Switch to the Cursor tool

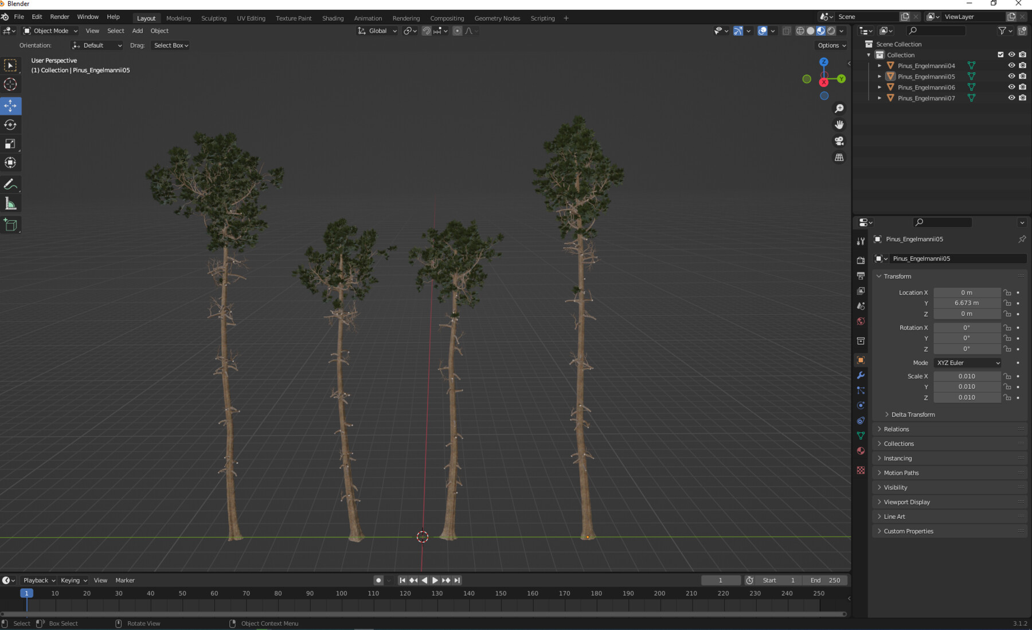[x=10, y=84]
